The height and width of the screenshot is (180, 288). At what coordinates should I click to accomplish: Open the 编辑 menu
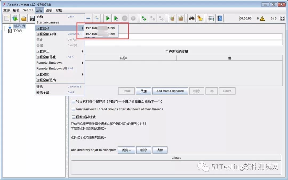(x=16, y=10)
